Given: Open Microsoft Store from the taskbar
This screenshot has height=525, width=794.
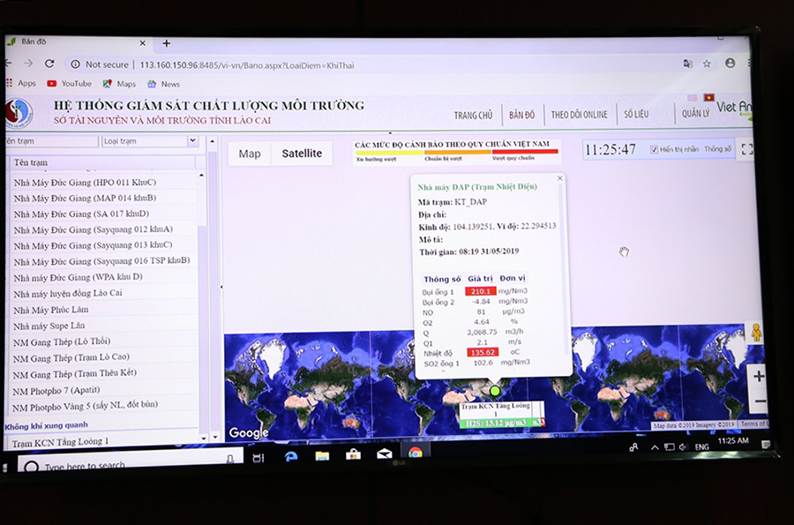Looking at the screenshot, I should click(353, 454).
